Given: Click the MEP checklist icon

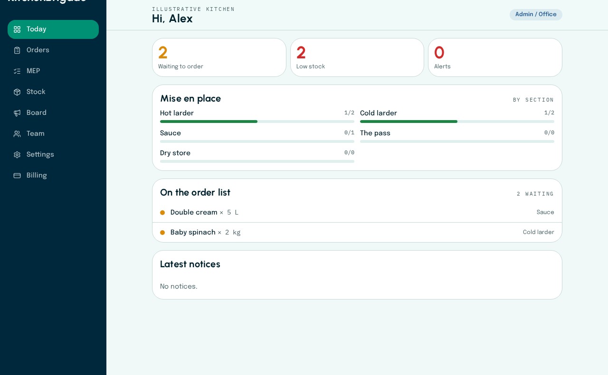Looking at the screenshot, I should 17,71.
